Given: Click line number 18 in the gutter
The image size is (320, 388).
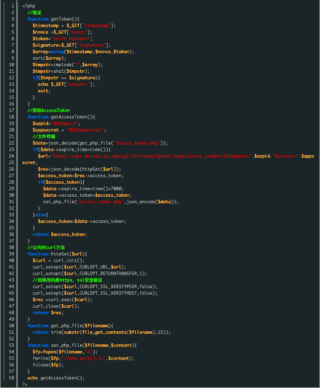Looking at the screenshot, I should [12, 117].
